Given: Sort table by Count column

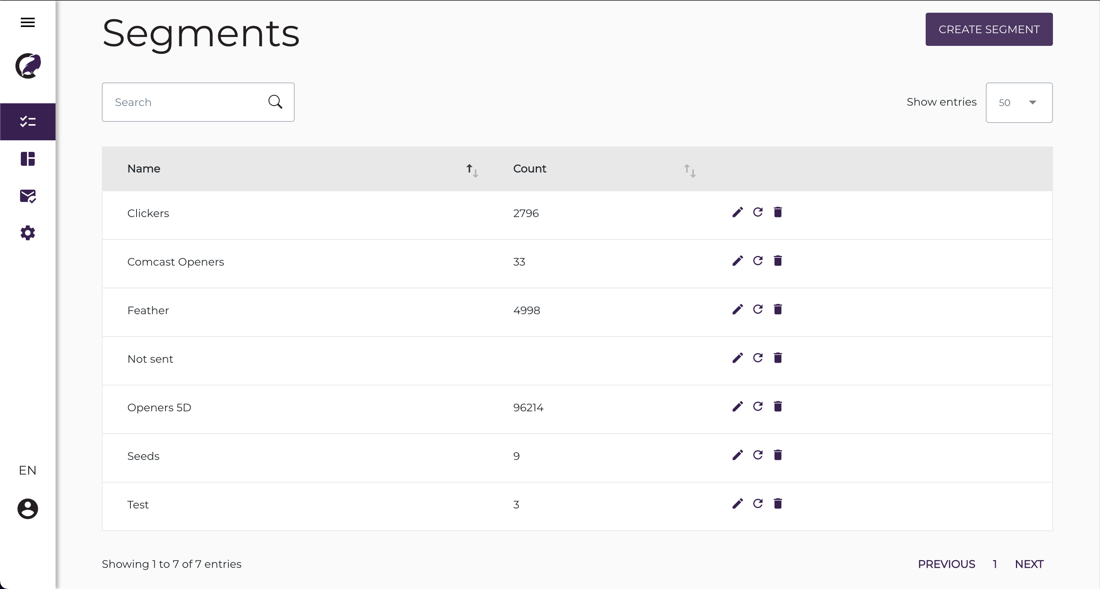Looking at the screenshot, I should click(x=690, y=170).
